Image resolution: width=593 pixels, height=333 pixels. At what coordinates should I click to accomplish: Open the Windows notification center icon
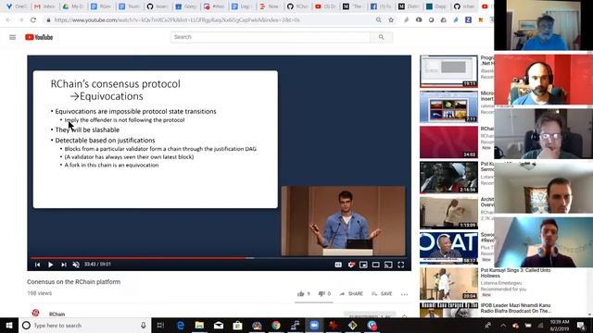[x=581, y=325]
